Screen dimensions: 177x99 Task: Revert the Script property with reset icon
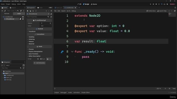[38, 59]
